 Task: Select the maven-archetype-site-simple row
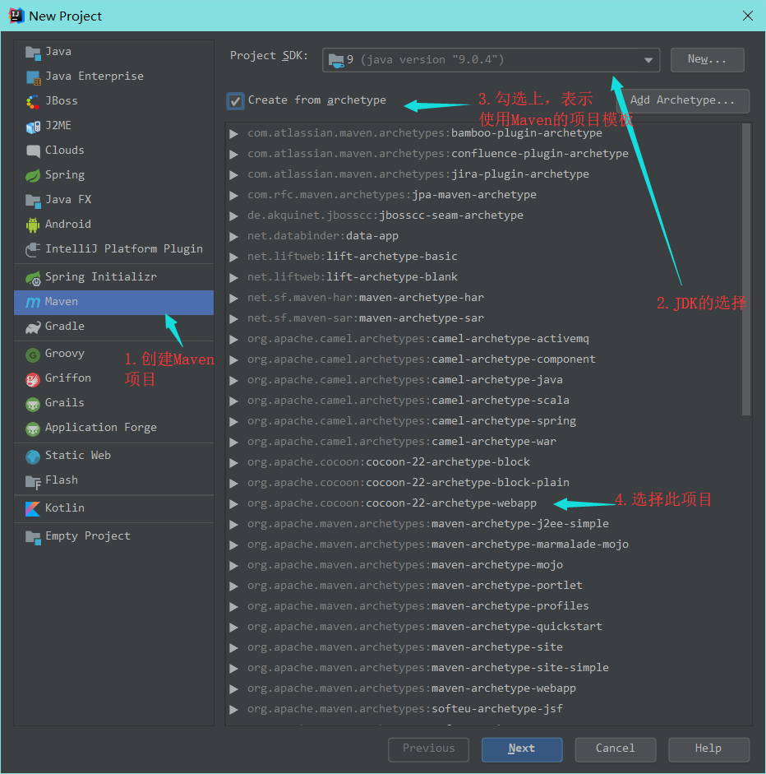(x=483, y=669)
